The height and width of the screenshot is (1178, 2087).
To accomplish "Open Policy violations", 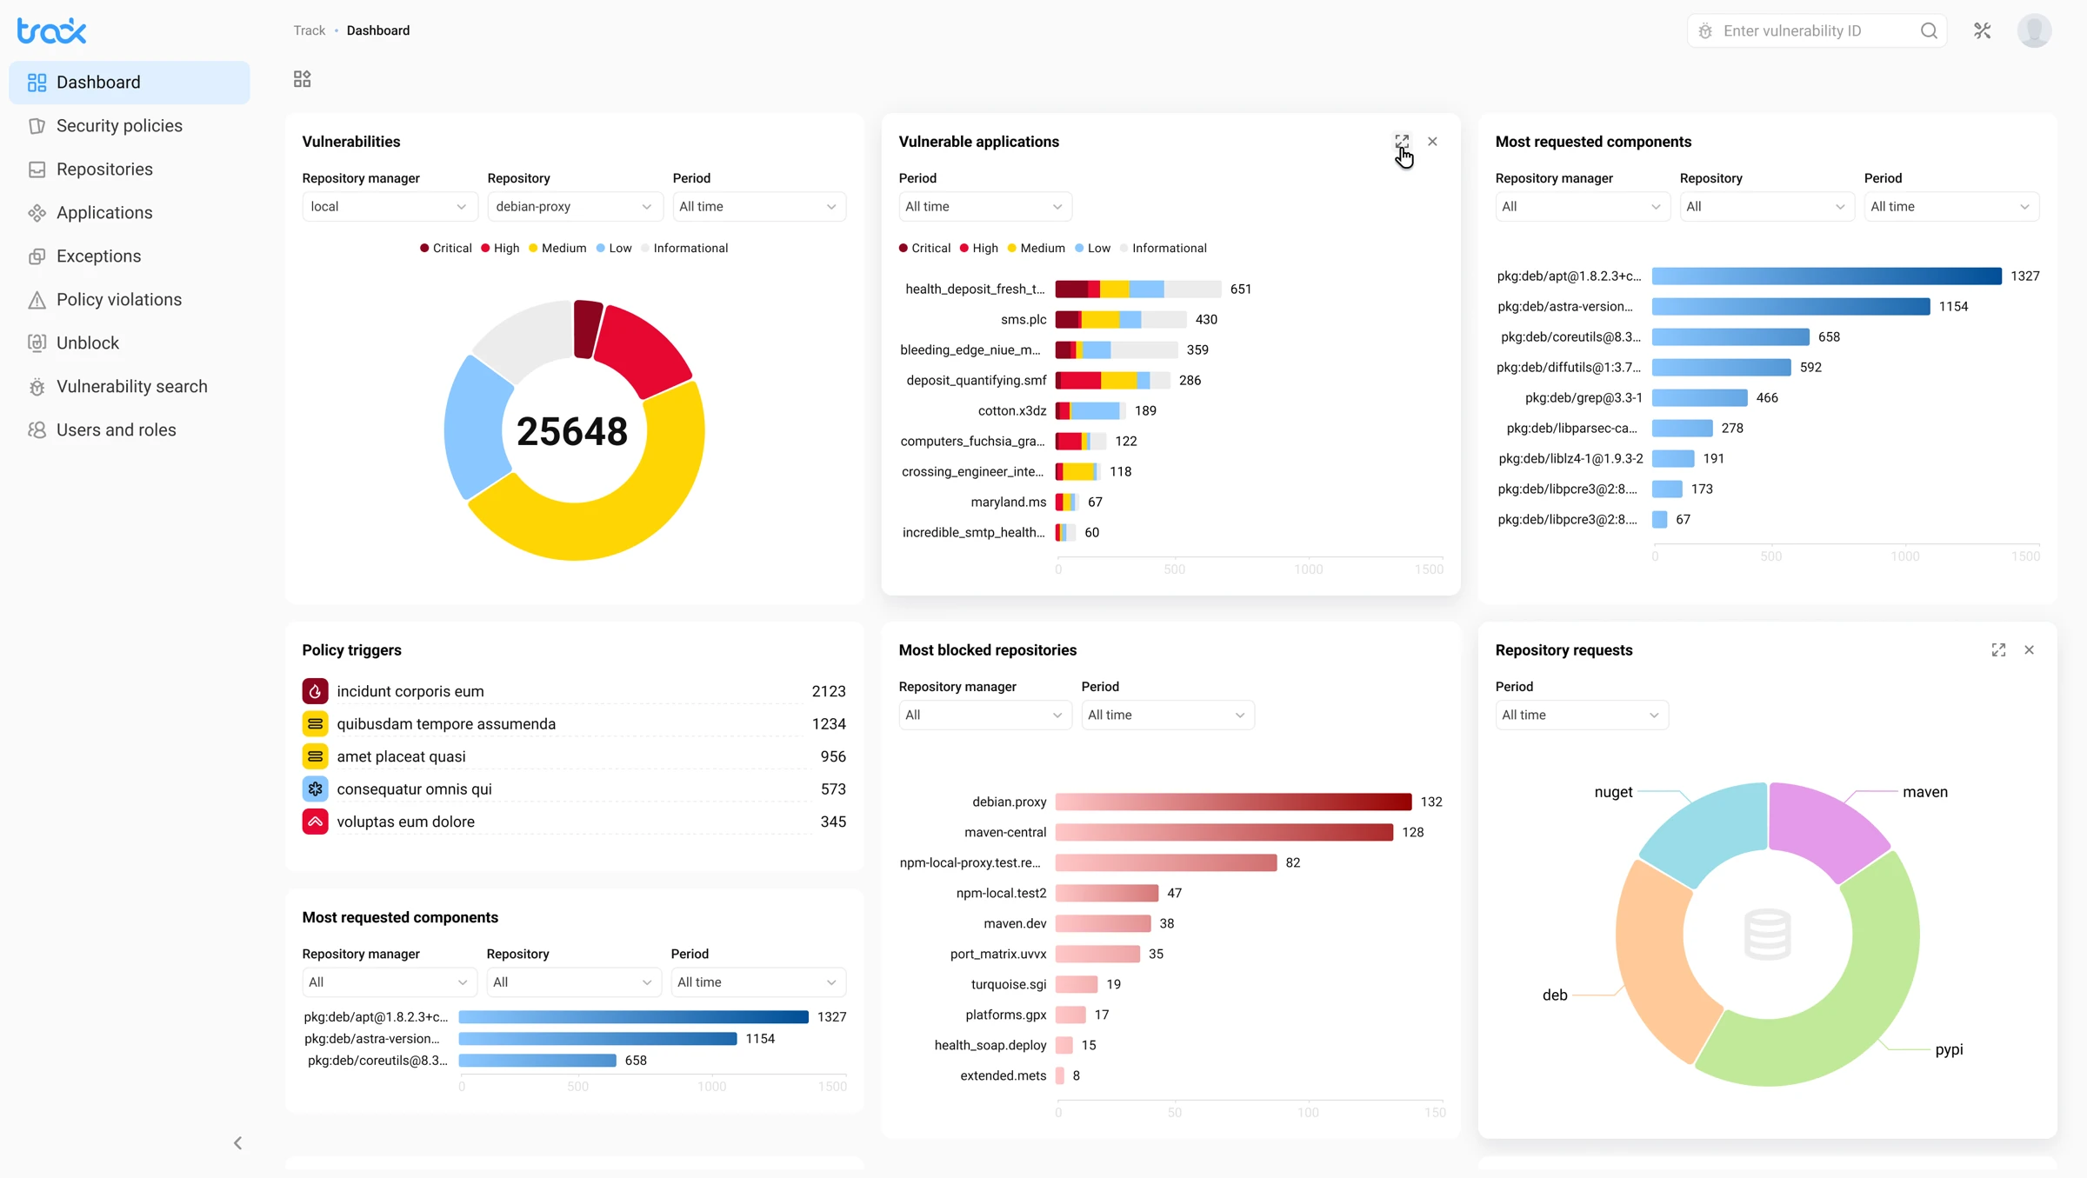I will click(x=130, y=300).
